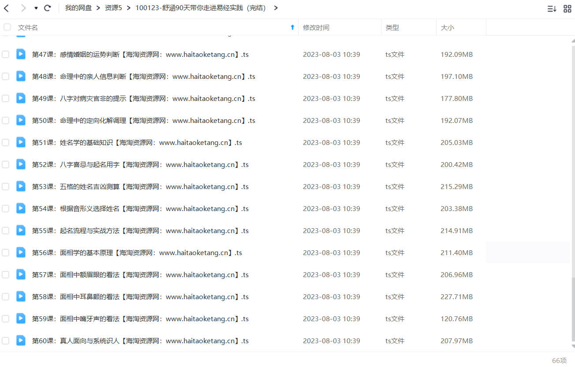The width and height of the screenshot is (575, 367).
Task: Click the 177.80MB size value
Action: tap(456, 98)
